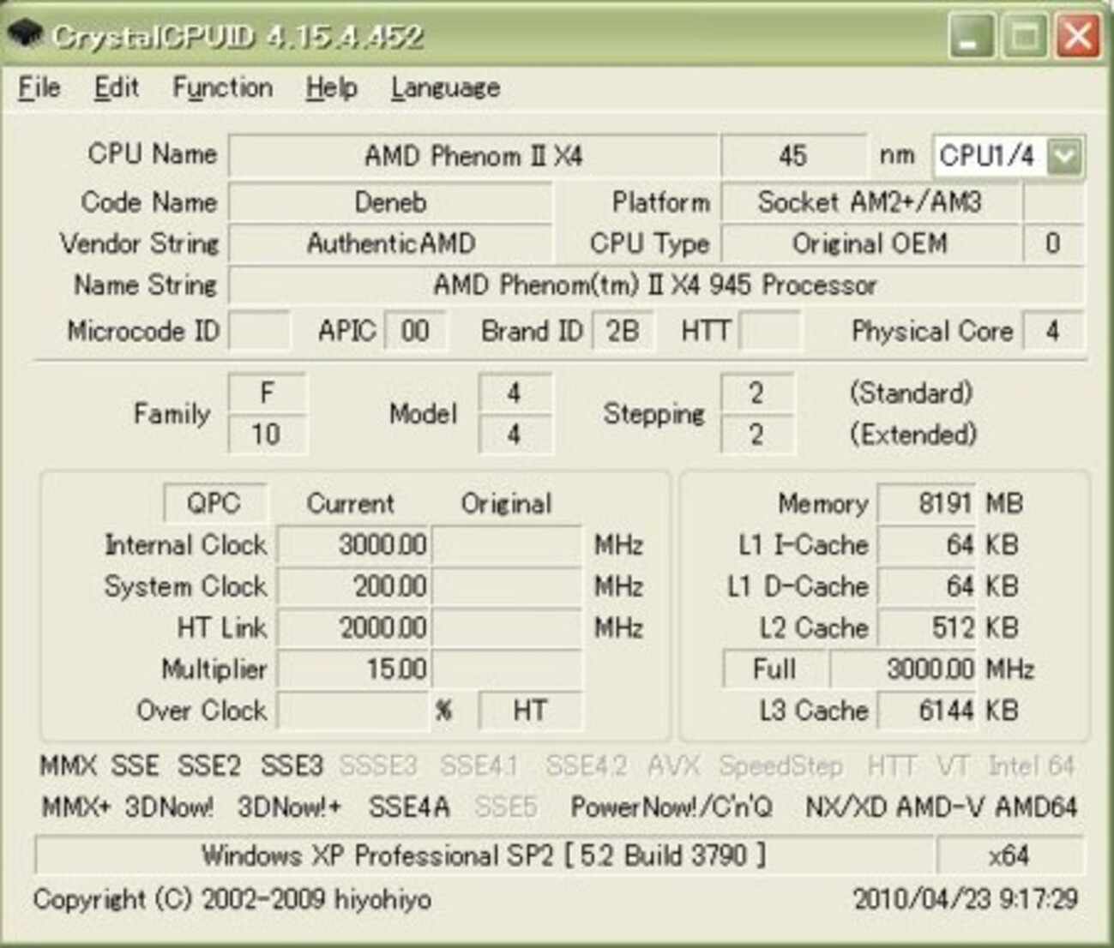Click the L3 Cache value 6144
The width and height of the screenshot is (1114, 948).
click(x=927, y=710)
